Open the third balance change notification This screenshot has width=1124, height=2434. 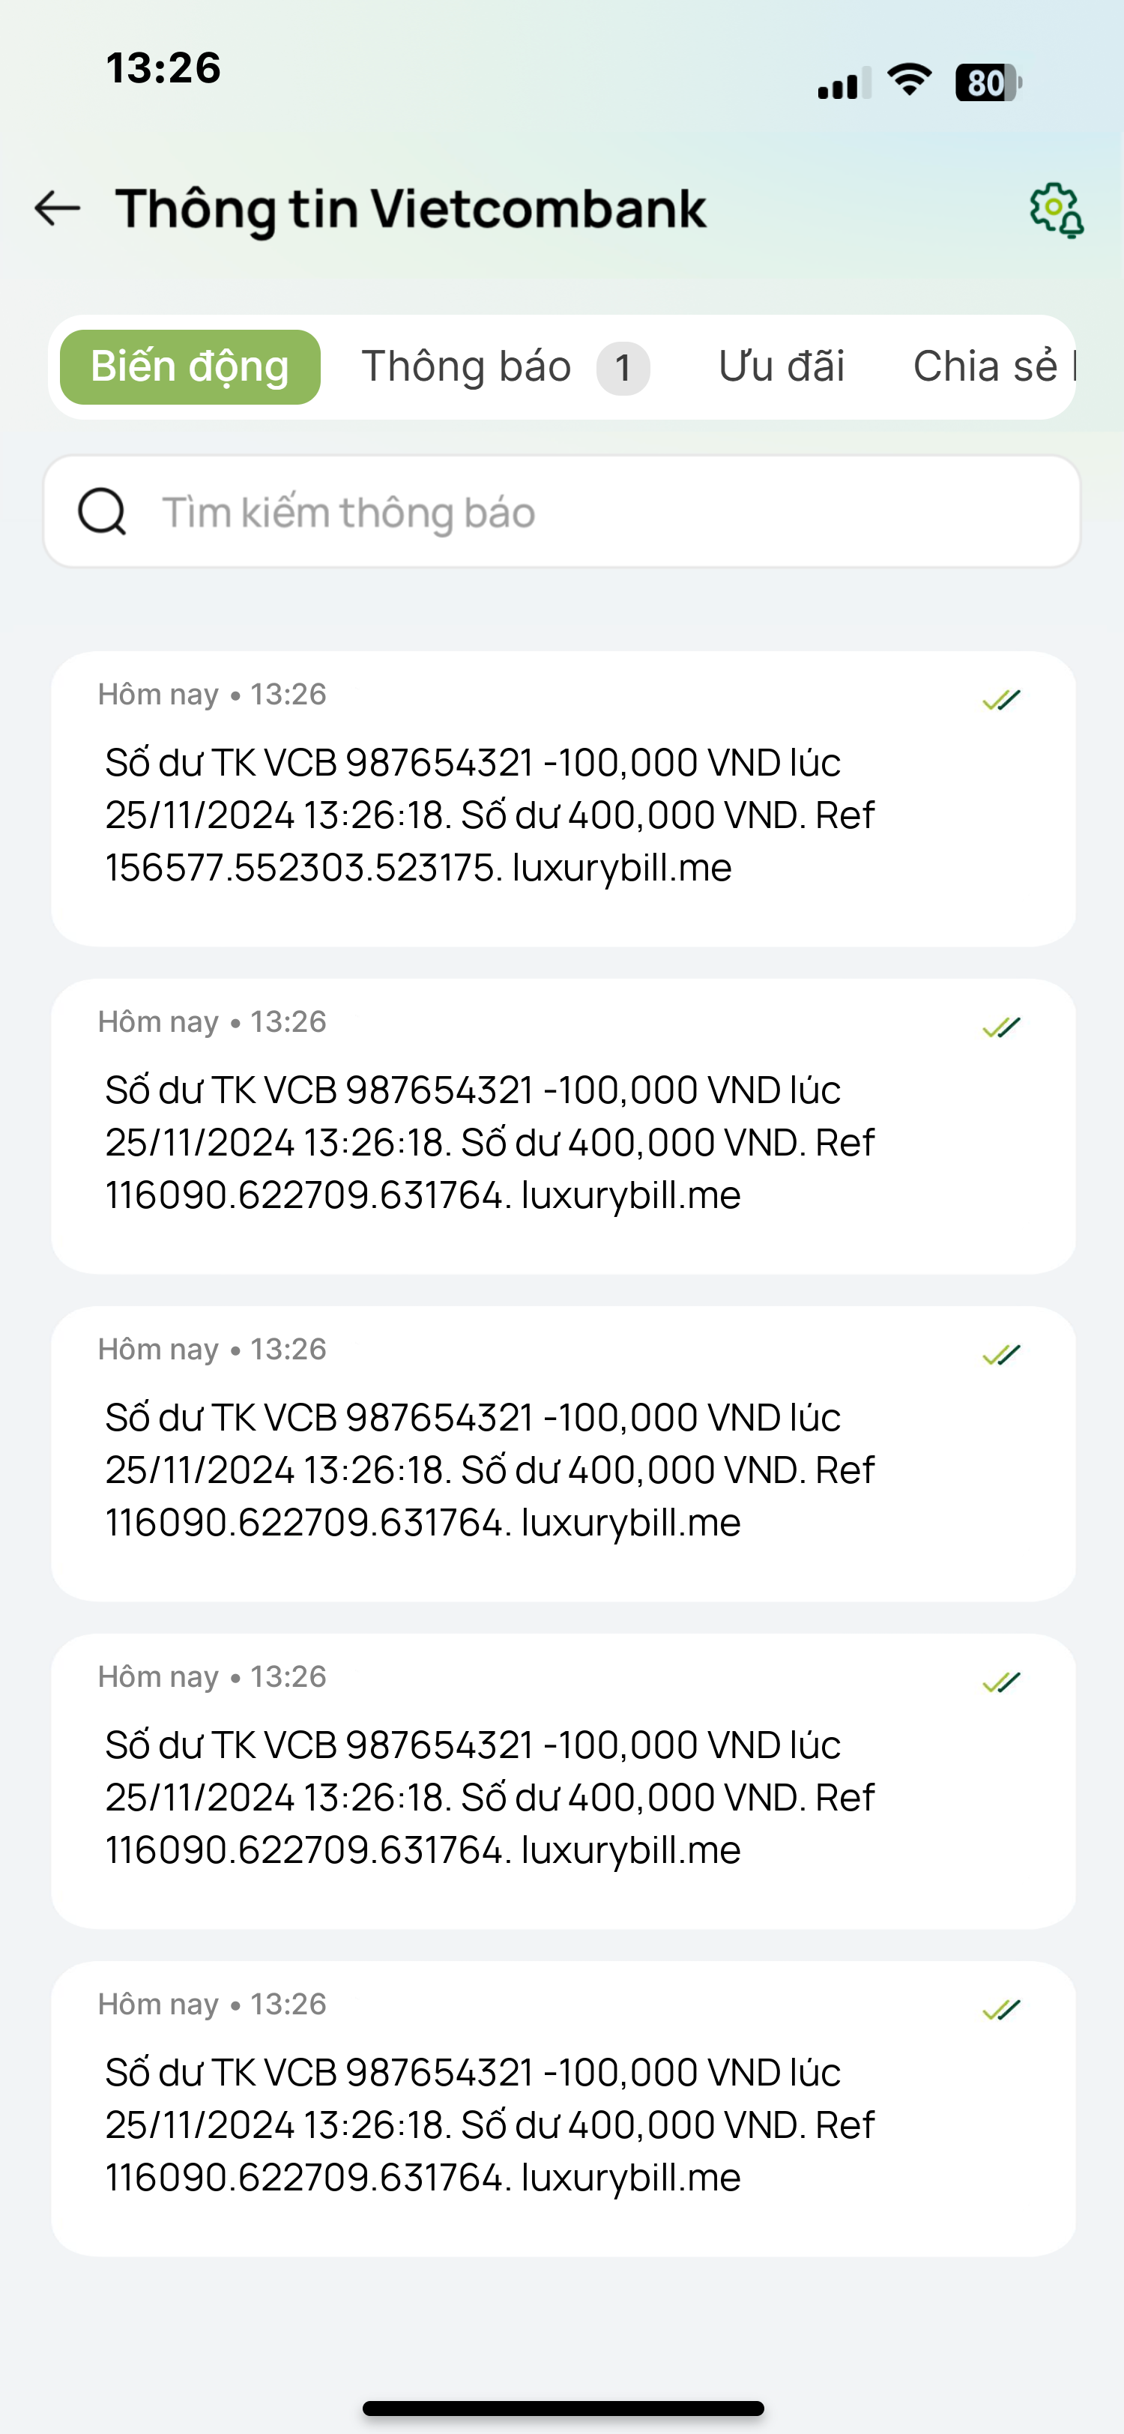click(563, 1453)
